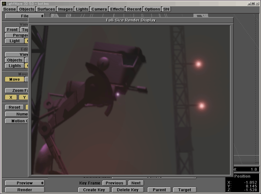This screenshot has height=194, width=261.
Task: Jump to the Next key frame
Action: pos(136,183)
